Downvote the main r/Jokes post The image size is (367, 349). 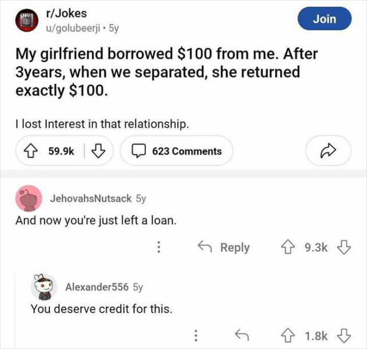point(98,151)
